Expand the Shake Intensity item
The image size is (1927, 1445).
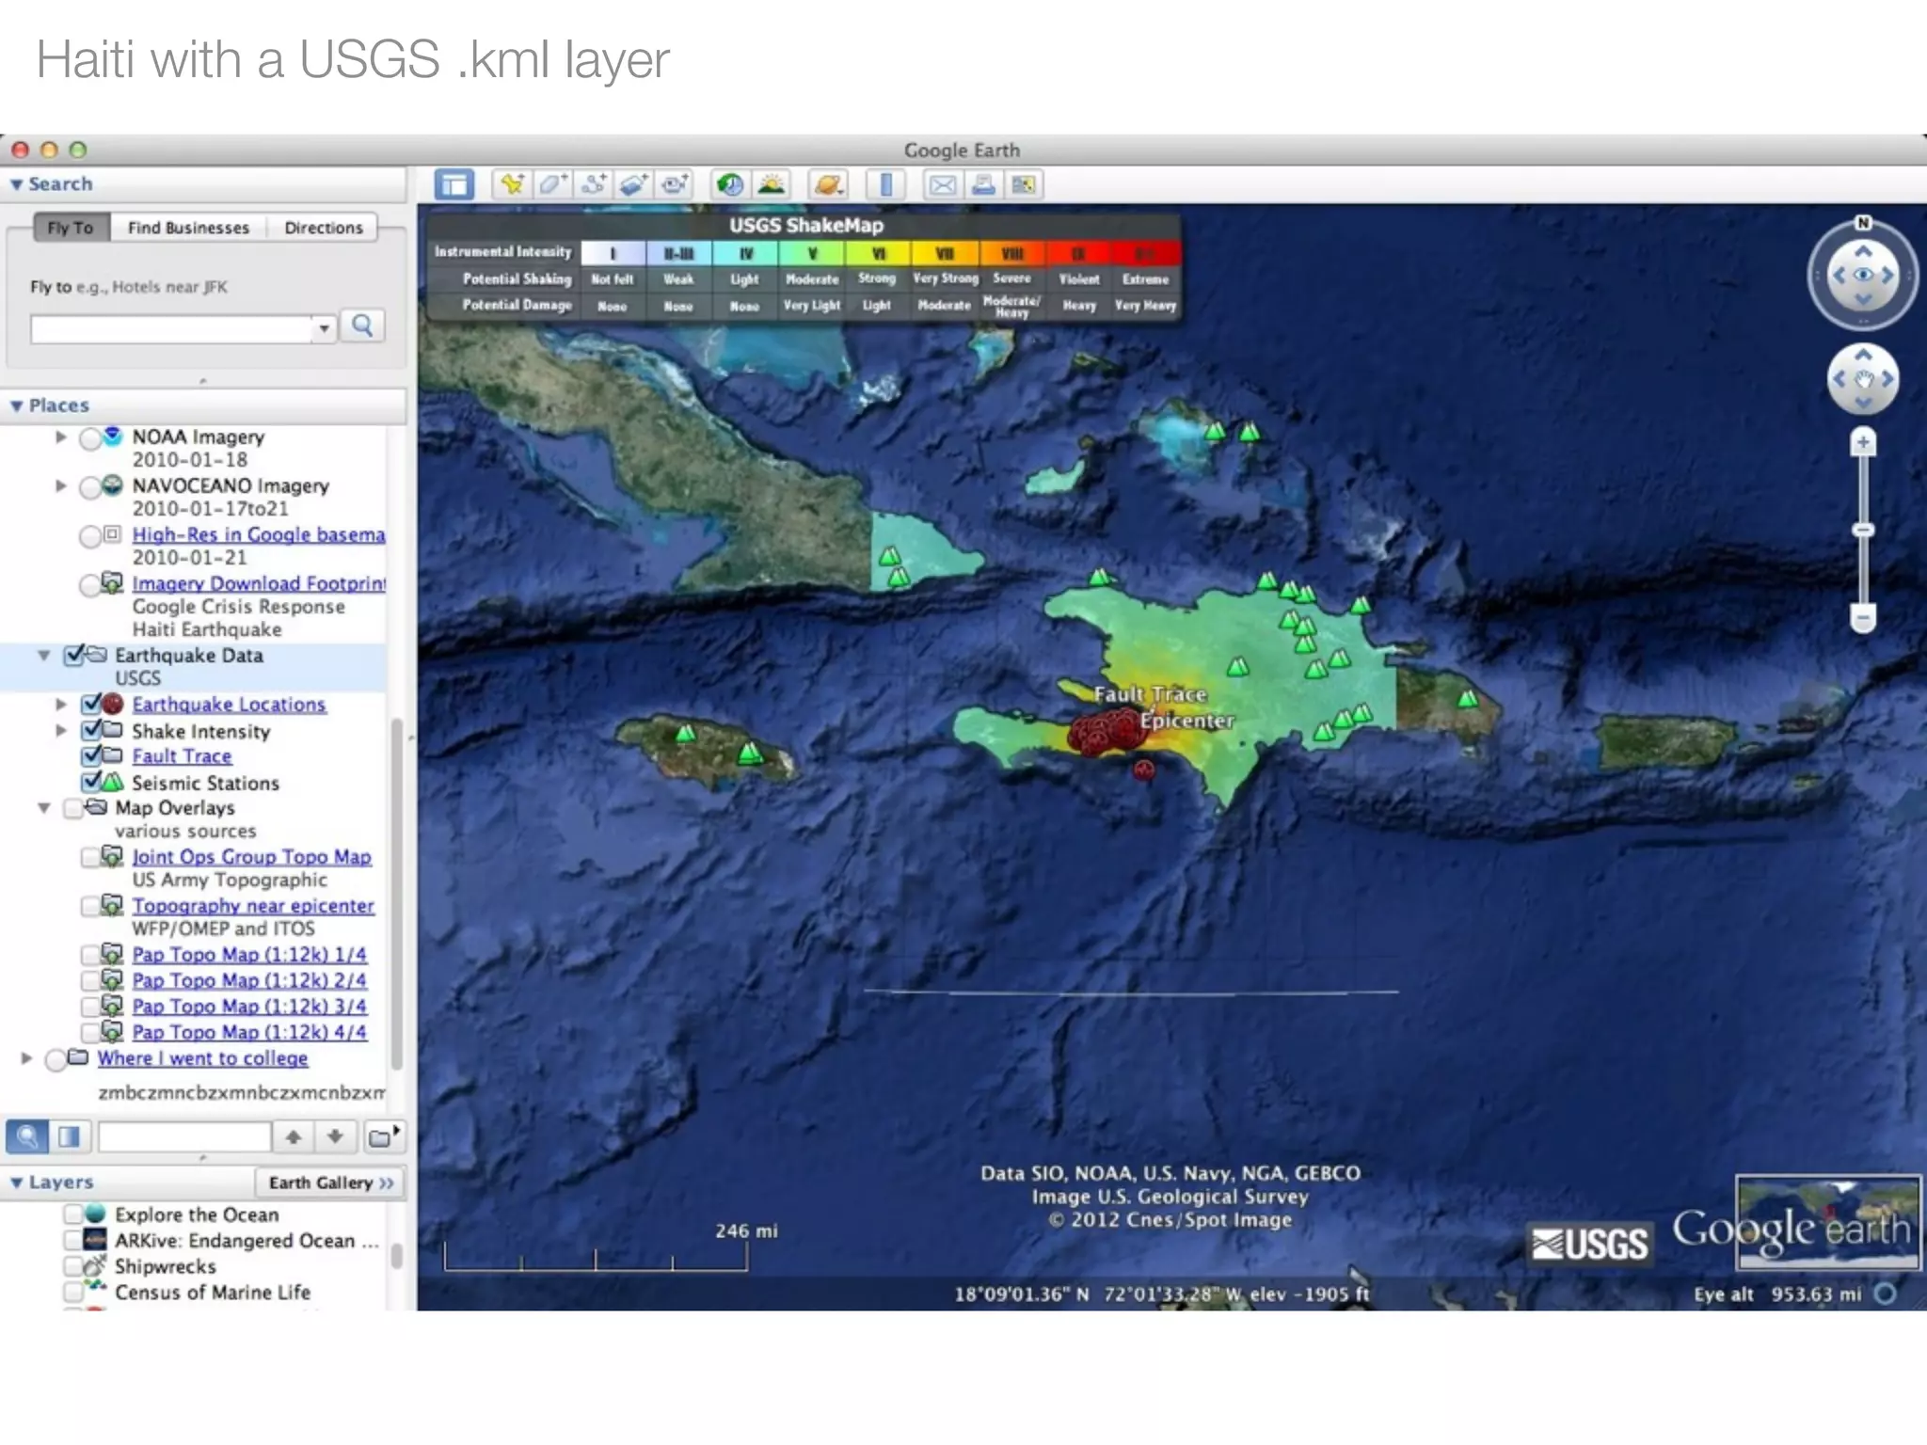point(61,730)
